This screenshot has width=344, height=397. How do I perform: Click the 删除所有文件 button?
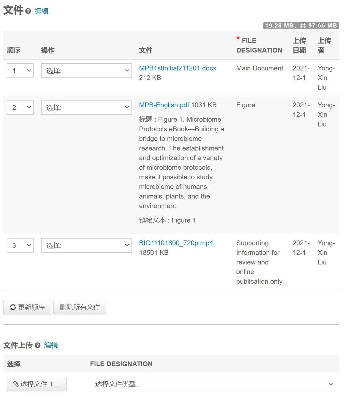point(80,307)
